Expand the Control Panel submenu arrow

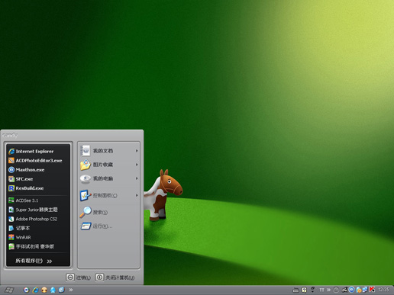(x=137, y=195)
